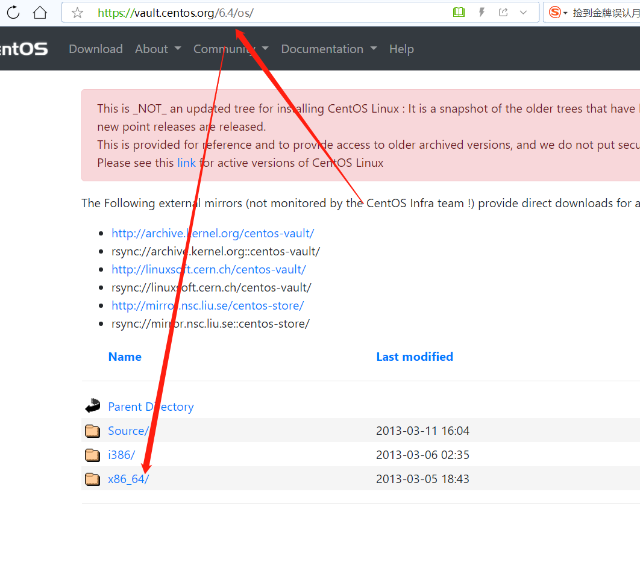Click the folder icon beside Source/

coord(93,431)
